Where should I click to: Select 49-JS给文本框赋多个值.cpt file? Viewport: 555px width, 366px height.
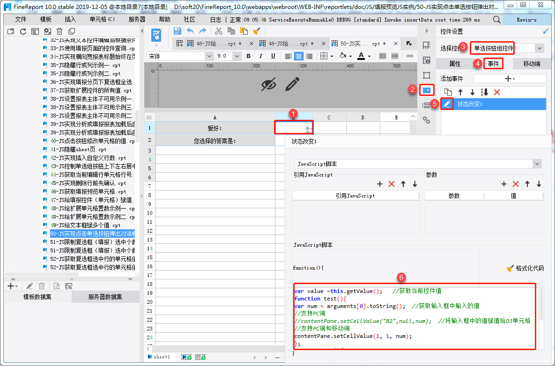pyautogui.click(x=85, y=225)
